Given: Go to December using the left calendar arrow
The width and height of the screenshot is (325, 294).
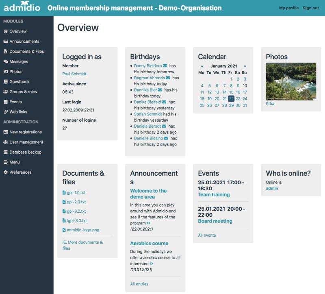Looking at the screenshot, I should pyautogui.click(x=202, y=66).
